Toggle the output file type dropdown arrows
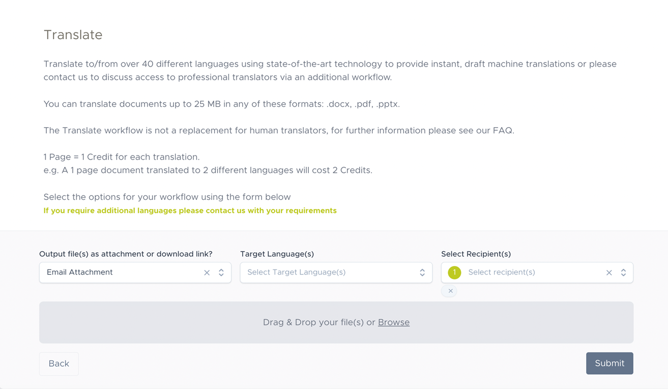 (x=221, y=273)
